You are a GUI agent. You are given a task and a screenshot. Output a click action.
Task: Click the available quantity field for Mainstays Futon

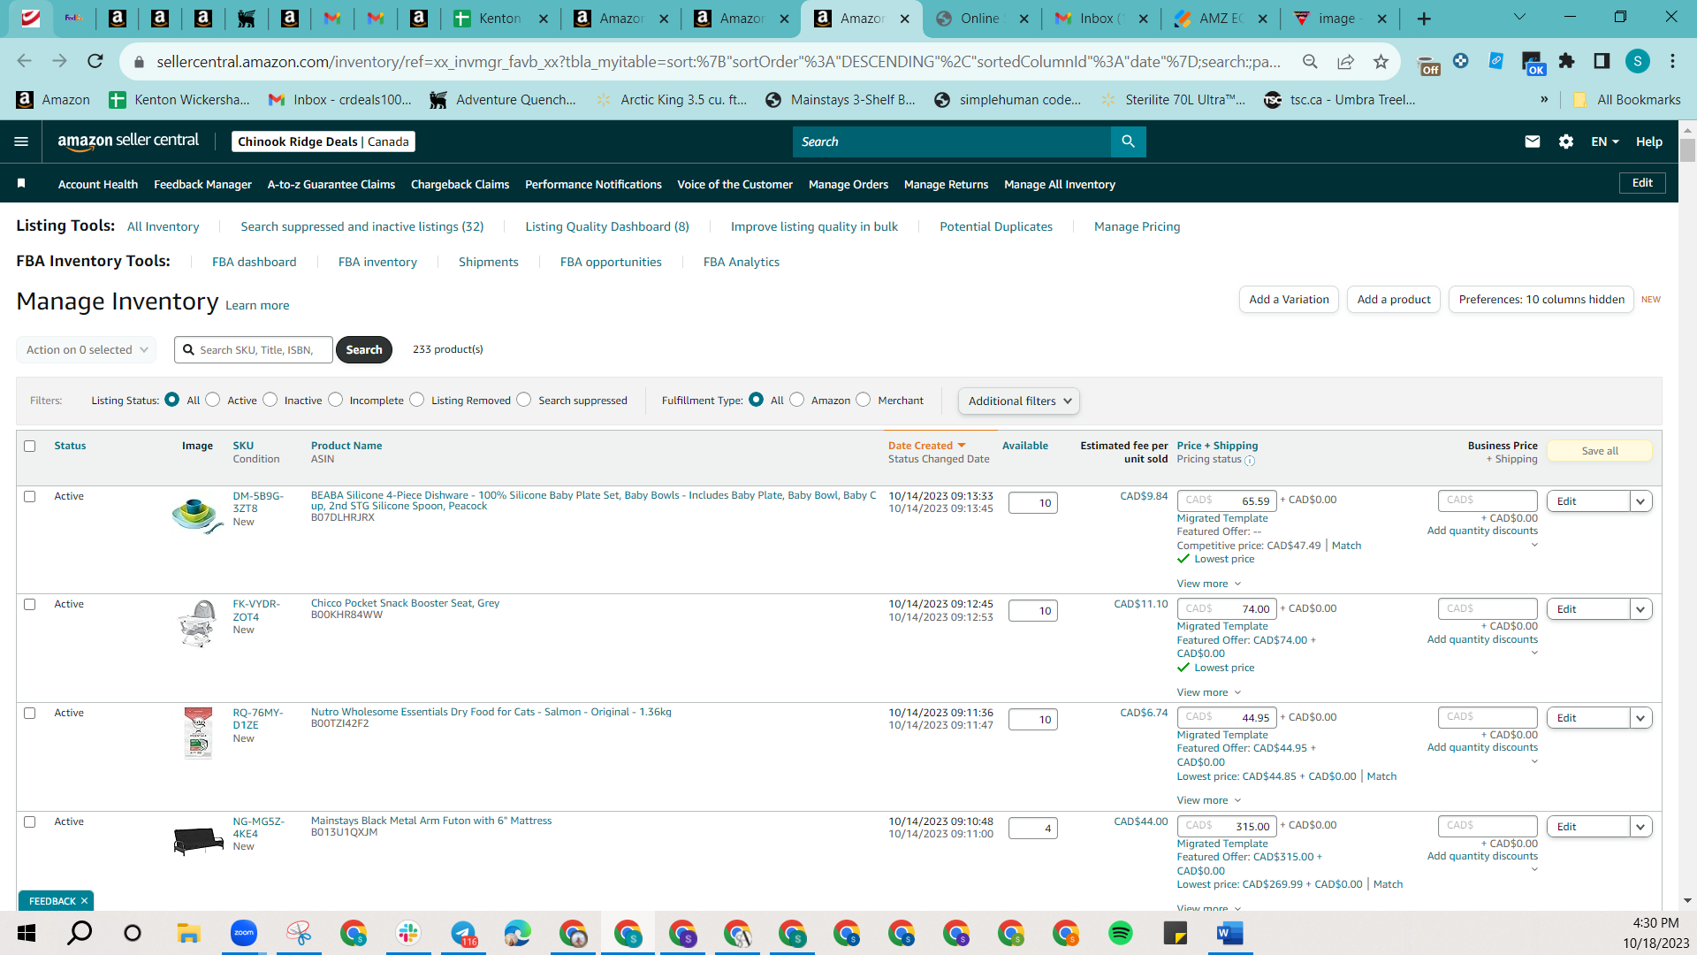point(1032,829)
